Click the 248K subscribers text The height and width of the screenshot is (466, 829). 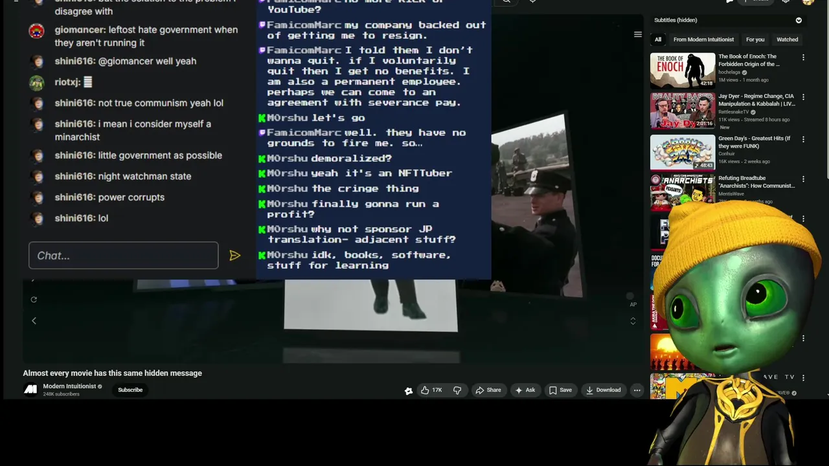click(62, 394)
